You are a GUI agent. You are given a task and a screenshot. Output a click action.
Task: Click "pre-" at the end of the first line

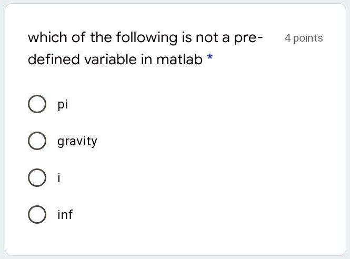click(x=248, y=37)
